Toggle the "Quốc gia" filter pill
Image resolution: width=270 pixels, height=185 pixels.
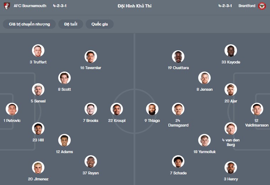[x=99, y=24]
